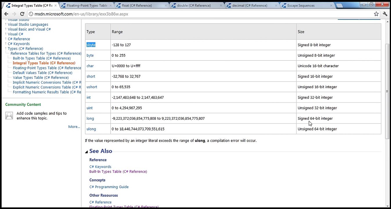Click the up-arrow icon beside Visual C#
This screenshot has height=209, width=391.
(x=6, y=34)
